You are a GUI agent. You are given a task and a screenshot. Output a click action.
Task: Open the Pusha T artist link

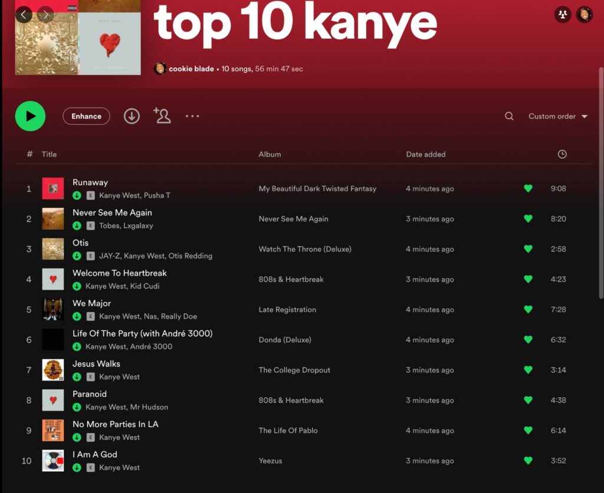(157, 196)
